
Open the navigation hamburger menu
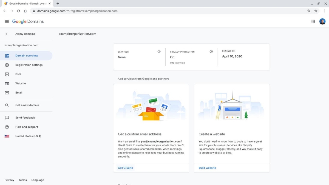(x=7, y=21)
